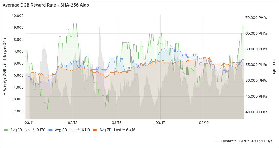Open the panel title menu 'Average DGB Reward Rate'
279x148 pixels.
tap(46, 5)
